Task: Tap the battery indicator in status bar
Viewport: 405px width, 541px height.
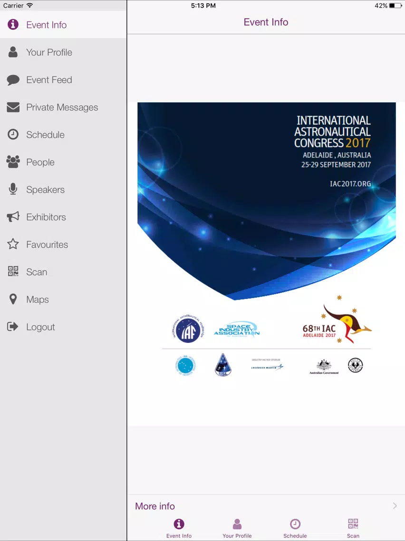Action: point(395,6)
